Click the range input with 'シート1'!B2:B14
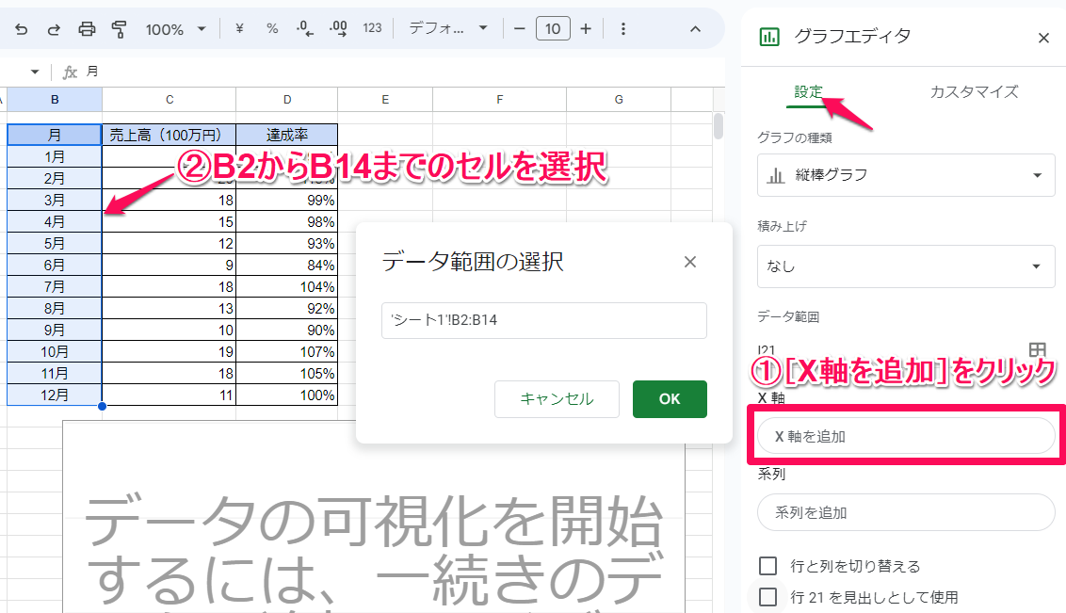The height and width of the screenshot is (613, 1066). point(544,320)
